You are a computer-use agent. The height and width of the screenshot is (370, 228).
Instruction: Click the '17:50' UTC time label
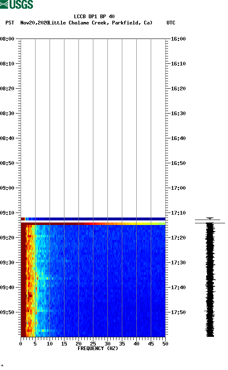point(178,312)
